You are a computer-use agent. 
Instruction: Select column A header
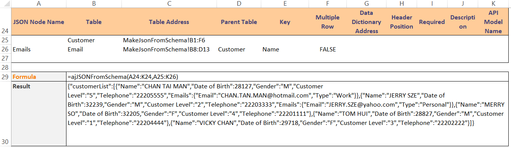point(39,4)
